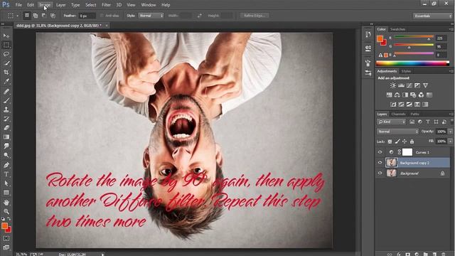This screenshot has height=256, width=455.
Task: Select the Eyedropper tool
Action: coord(6,81)
